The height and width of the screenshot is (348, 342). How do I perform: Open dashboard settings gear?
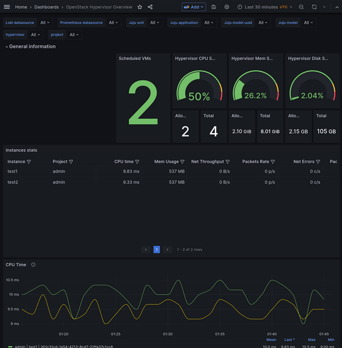coord(227,7)
